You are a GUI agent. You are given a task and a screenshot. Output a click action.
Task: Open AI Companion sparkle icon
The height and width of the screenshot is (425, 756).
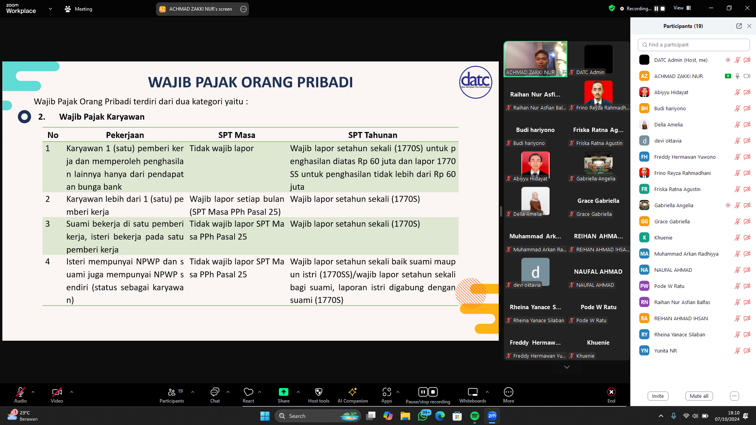click(x=352, y=392)
